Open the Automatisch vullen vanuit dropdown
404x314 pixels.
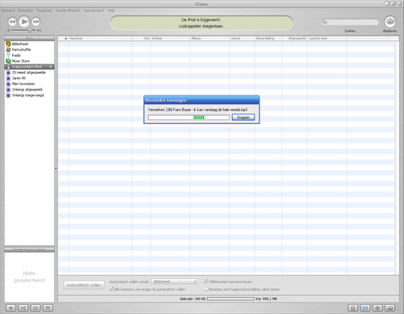click(175, 282)
